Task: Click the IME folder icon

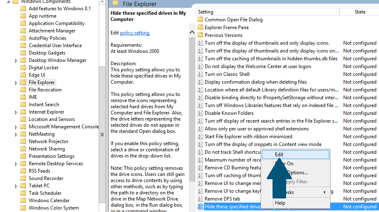Action: (x=23, y=97)
